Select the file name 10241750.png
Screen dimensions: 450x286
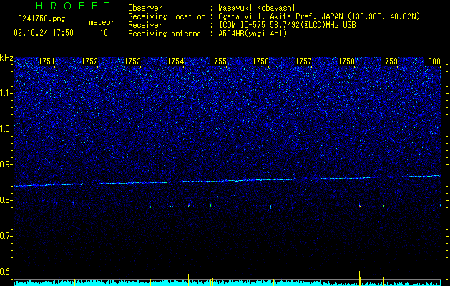pyautogui.click(x=40, y=19)
